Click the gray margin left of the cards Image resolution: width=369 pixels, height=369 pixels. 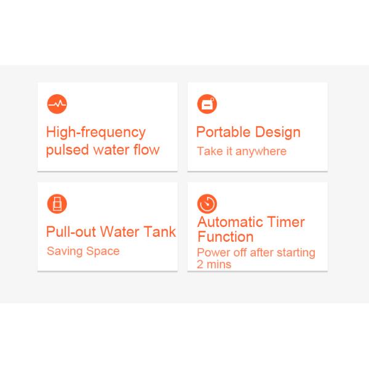(x=18, y=178)
